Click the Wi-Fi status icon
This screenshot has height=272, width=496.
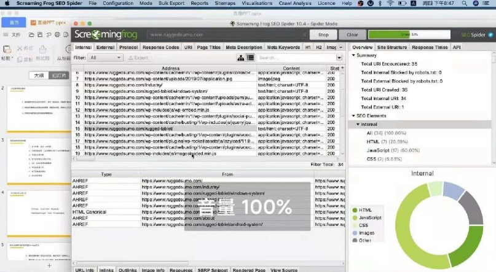[390, 3]
